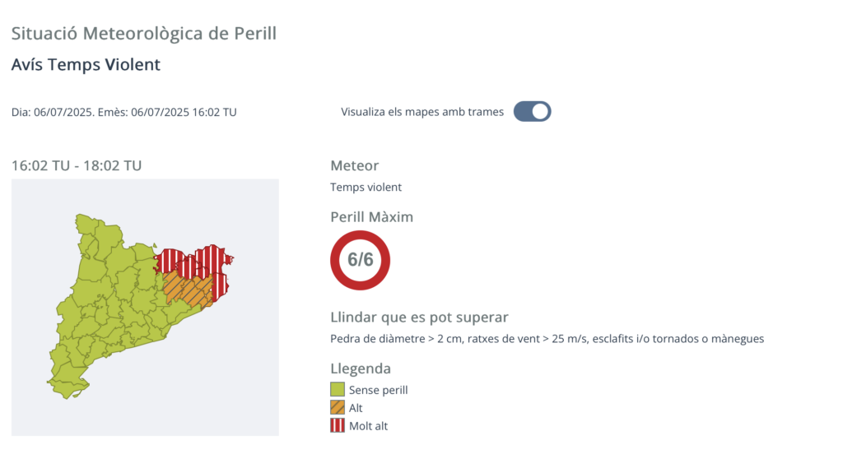Click the 'Molt alt' legend label

pyautogui.click(x=368, y=425)
